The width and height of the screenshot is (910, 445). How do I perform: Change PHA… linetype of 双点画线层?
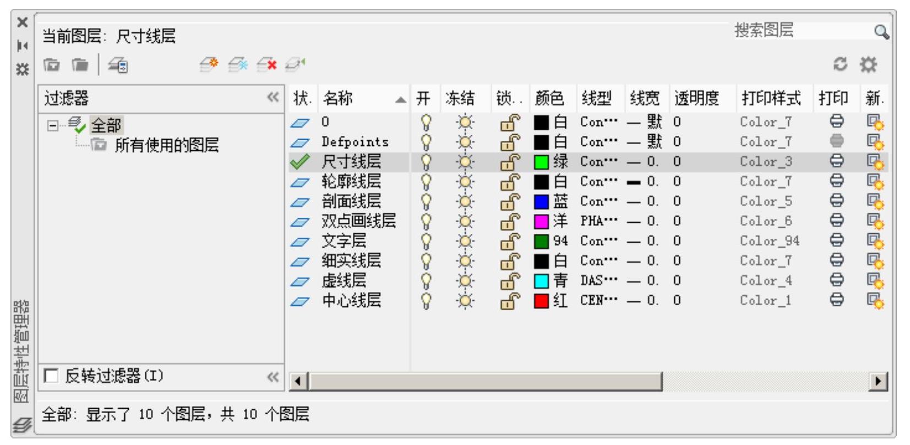coord(599,221)
